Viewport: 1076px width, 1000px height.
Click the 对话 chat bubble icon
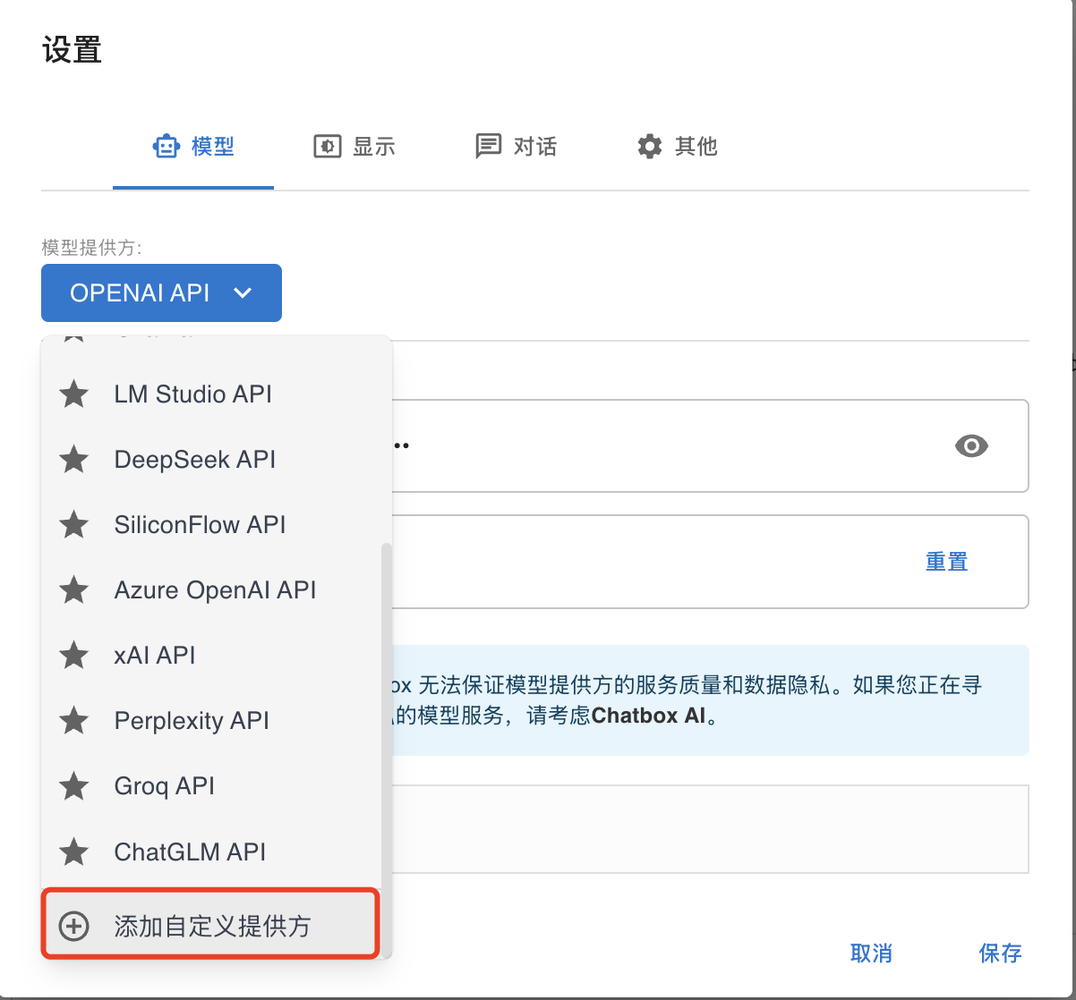[488, 147]
